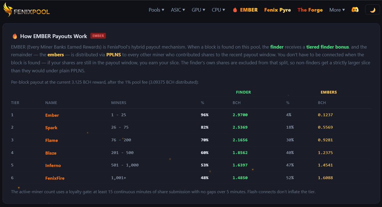The width and height of the screenshot is (382, 207).
Task: Click 'tiered finder bonus' highlighted text
Action: pos(328,47)
